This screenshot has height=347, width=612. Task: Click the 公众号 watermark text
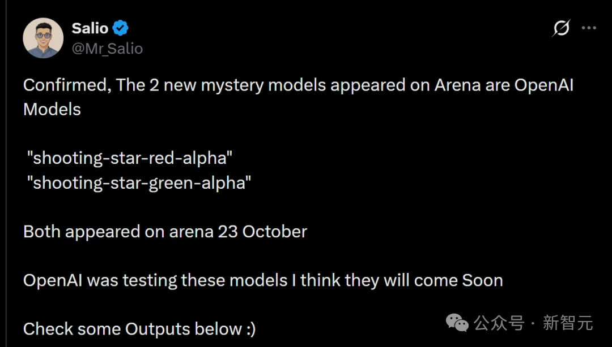[499, 323]
